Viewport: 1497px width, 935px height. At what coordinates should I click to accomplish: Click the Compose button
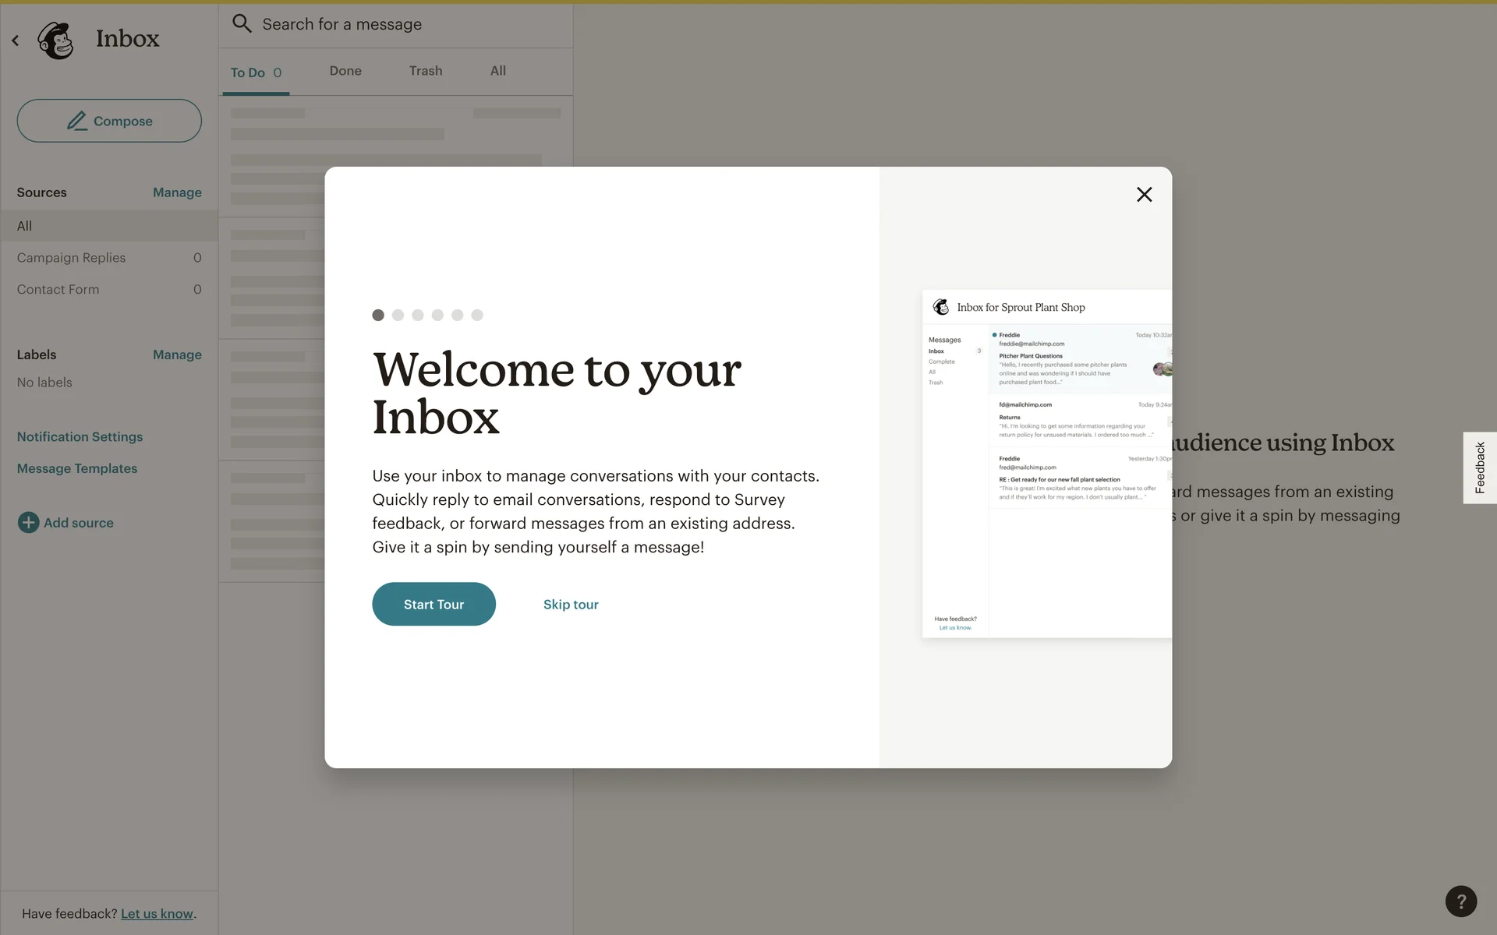(109, 121)
